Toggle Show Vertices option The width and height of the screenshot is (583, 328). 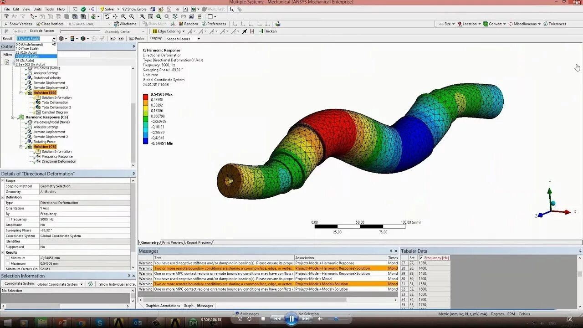pos(18,24)
